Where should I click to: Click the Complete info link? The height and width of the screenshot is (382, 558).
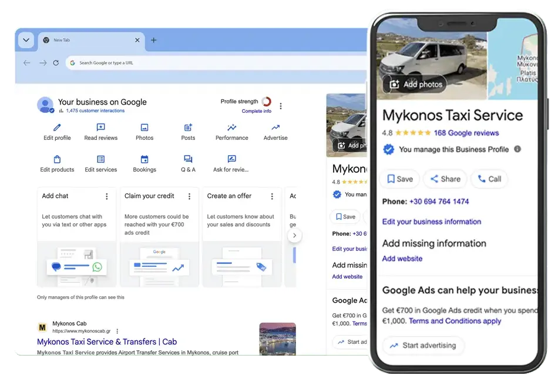pyautogui.click(x=256, y=111)
